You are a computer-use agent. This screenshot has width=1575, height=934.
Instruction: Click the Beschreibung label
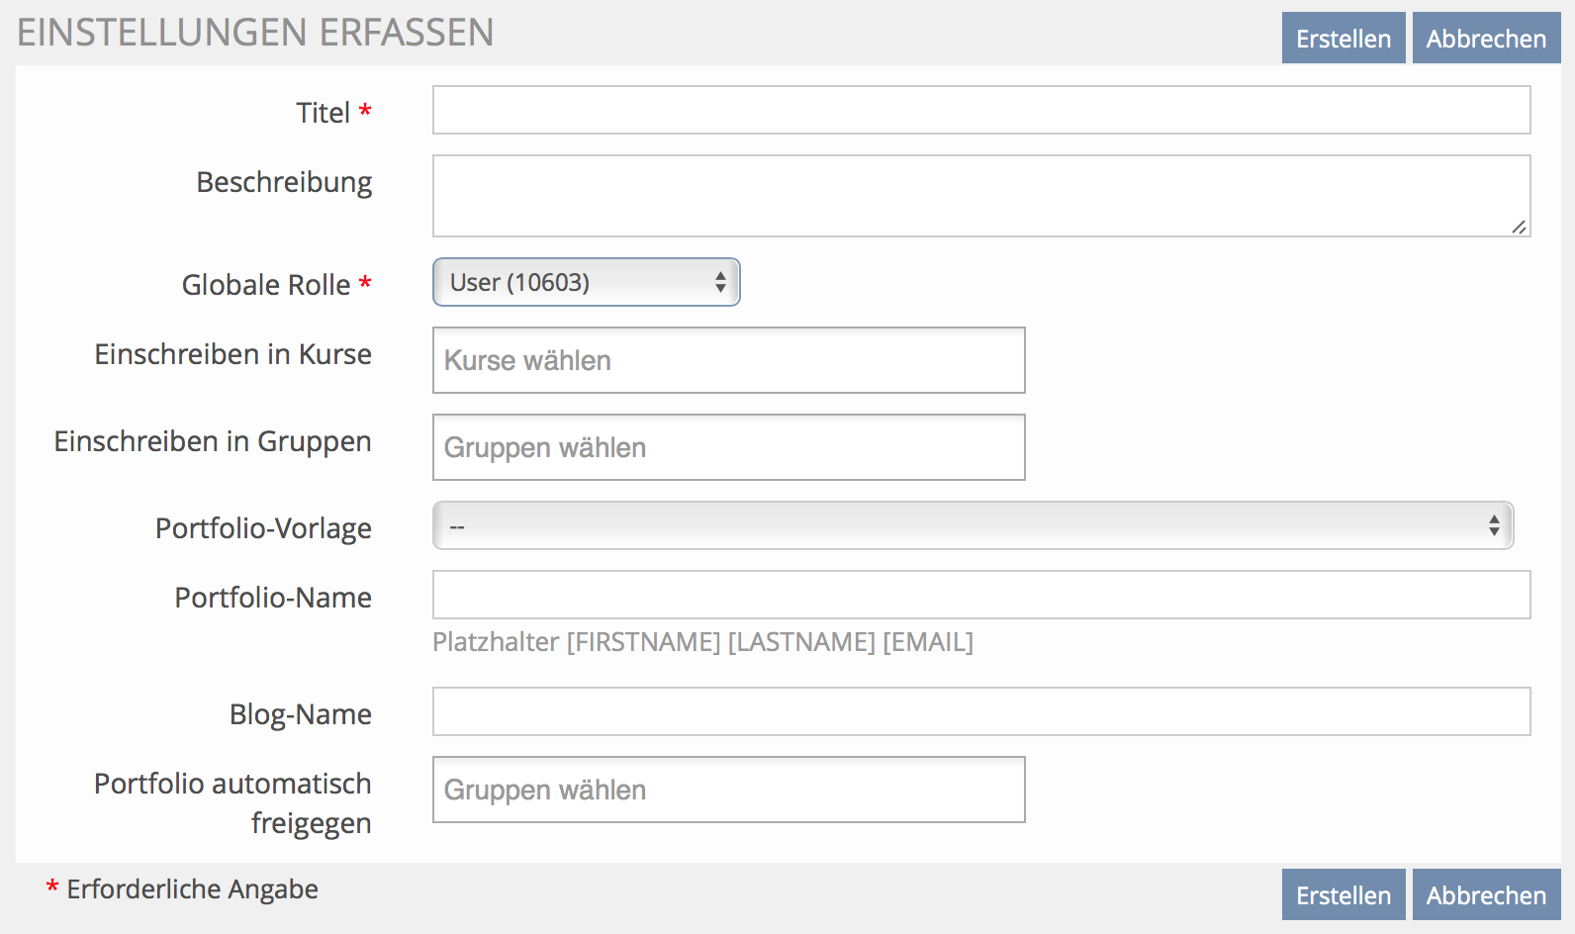tap(284, 182)
